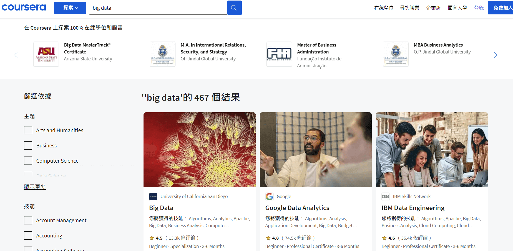Click the Google Data Analytics course photo
513x251 pixels.
point(316,150)
